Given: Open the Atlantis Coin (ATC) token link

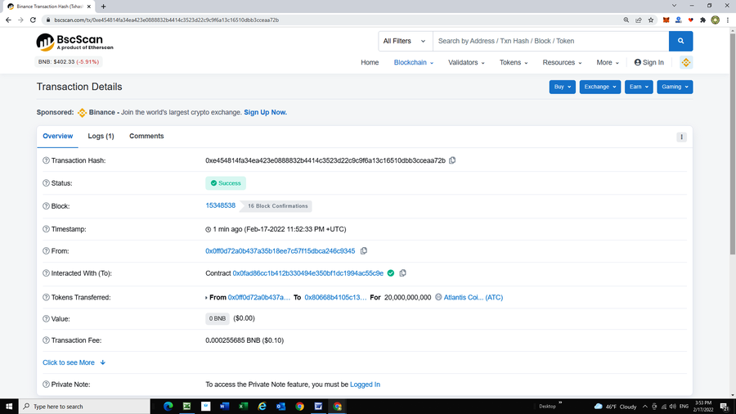Looking at the screenshot, I should [473, 297].
